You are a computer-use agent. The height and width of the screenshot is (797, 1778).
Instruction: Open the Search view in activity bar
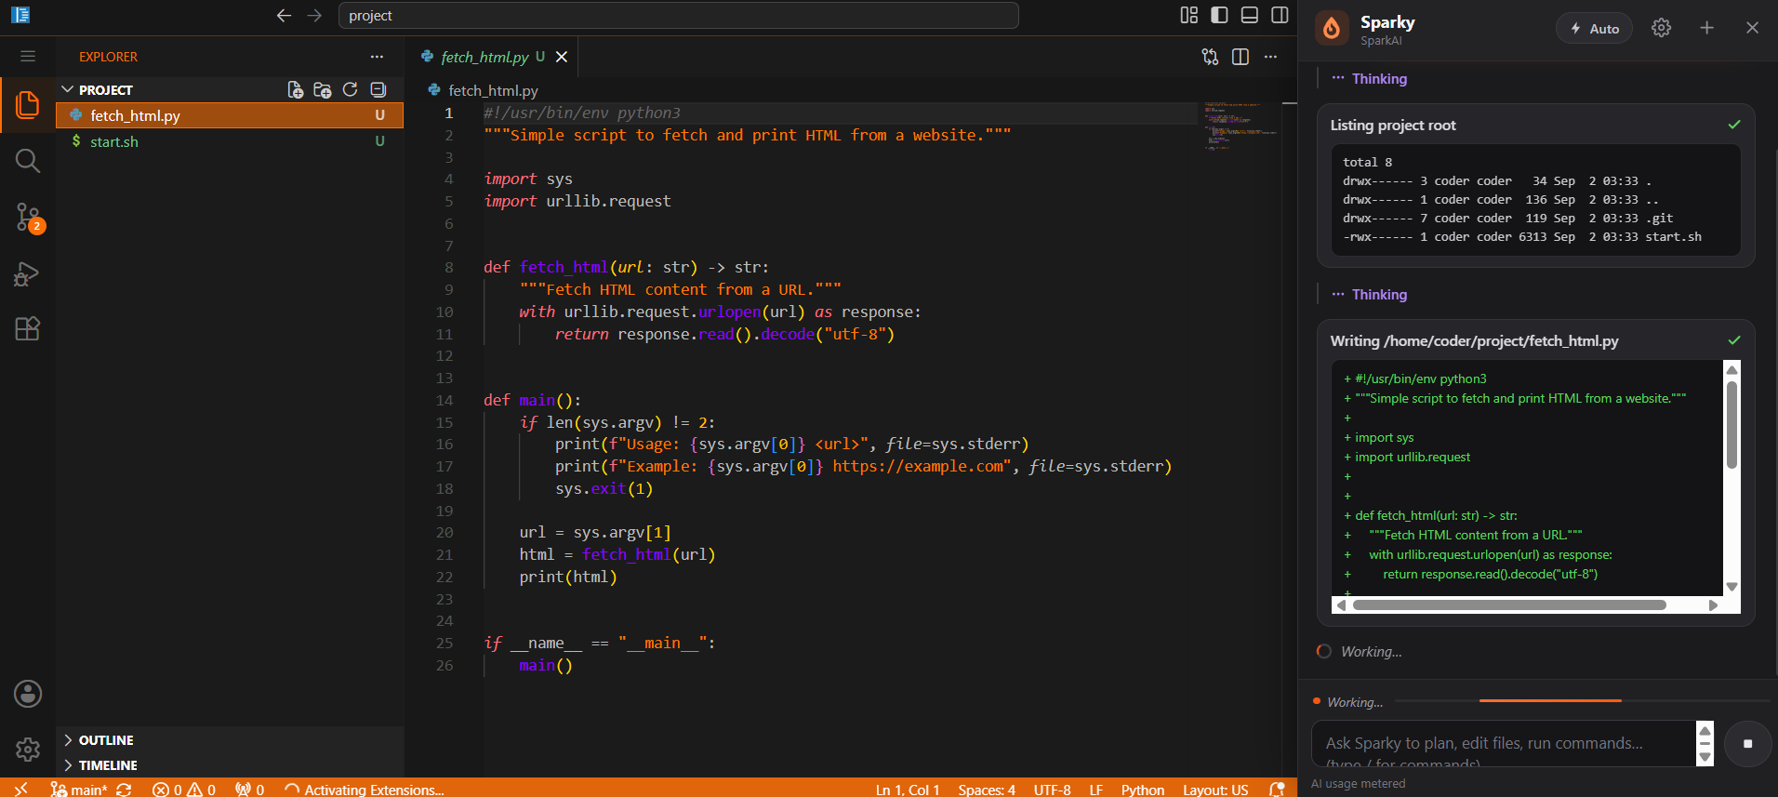[x=28, y=161]
